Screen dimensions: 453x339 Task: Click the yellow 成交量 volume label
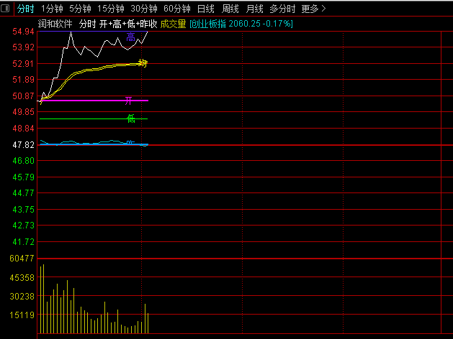click(x=173, y=24)
